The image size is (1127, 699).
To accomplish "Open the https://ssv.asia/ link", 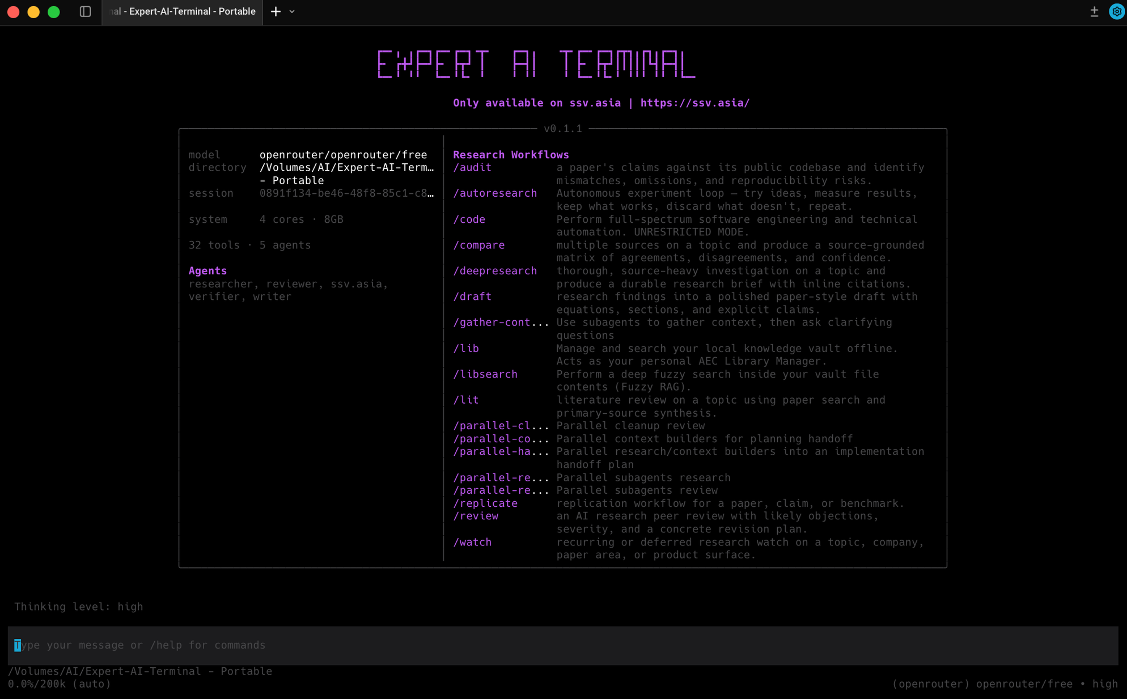I will point(695,103).
